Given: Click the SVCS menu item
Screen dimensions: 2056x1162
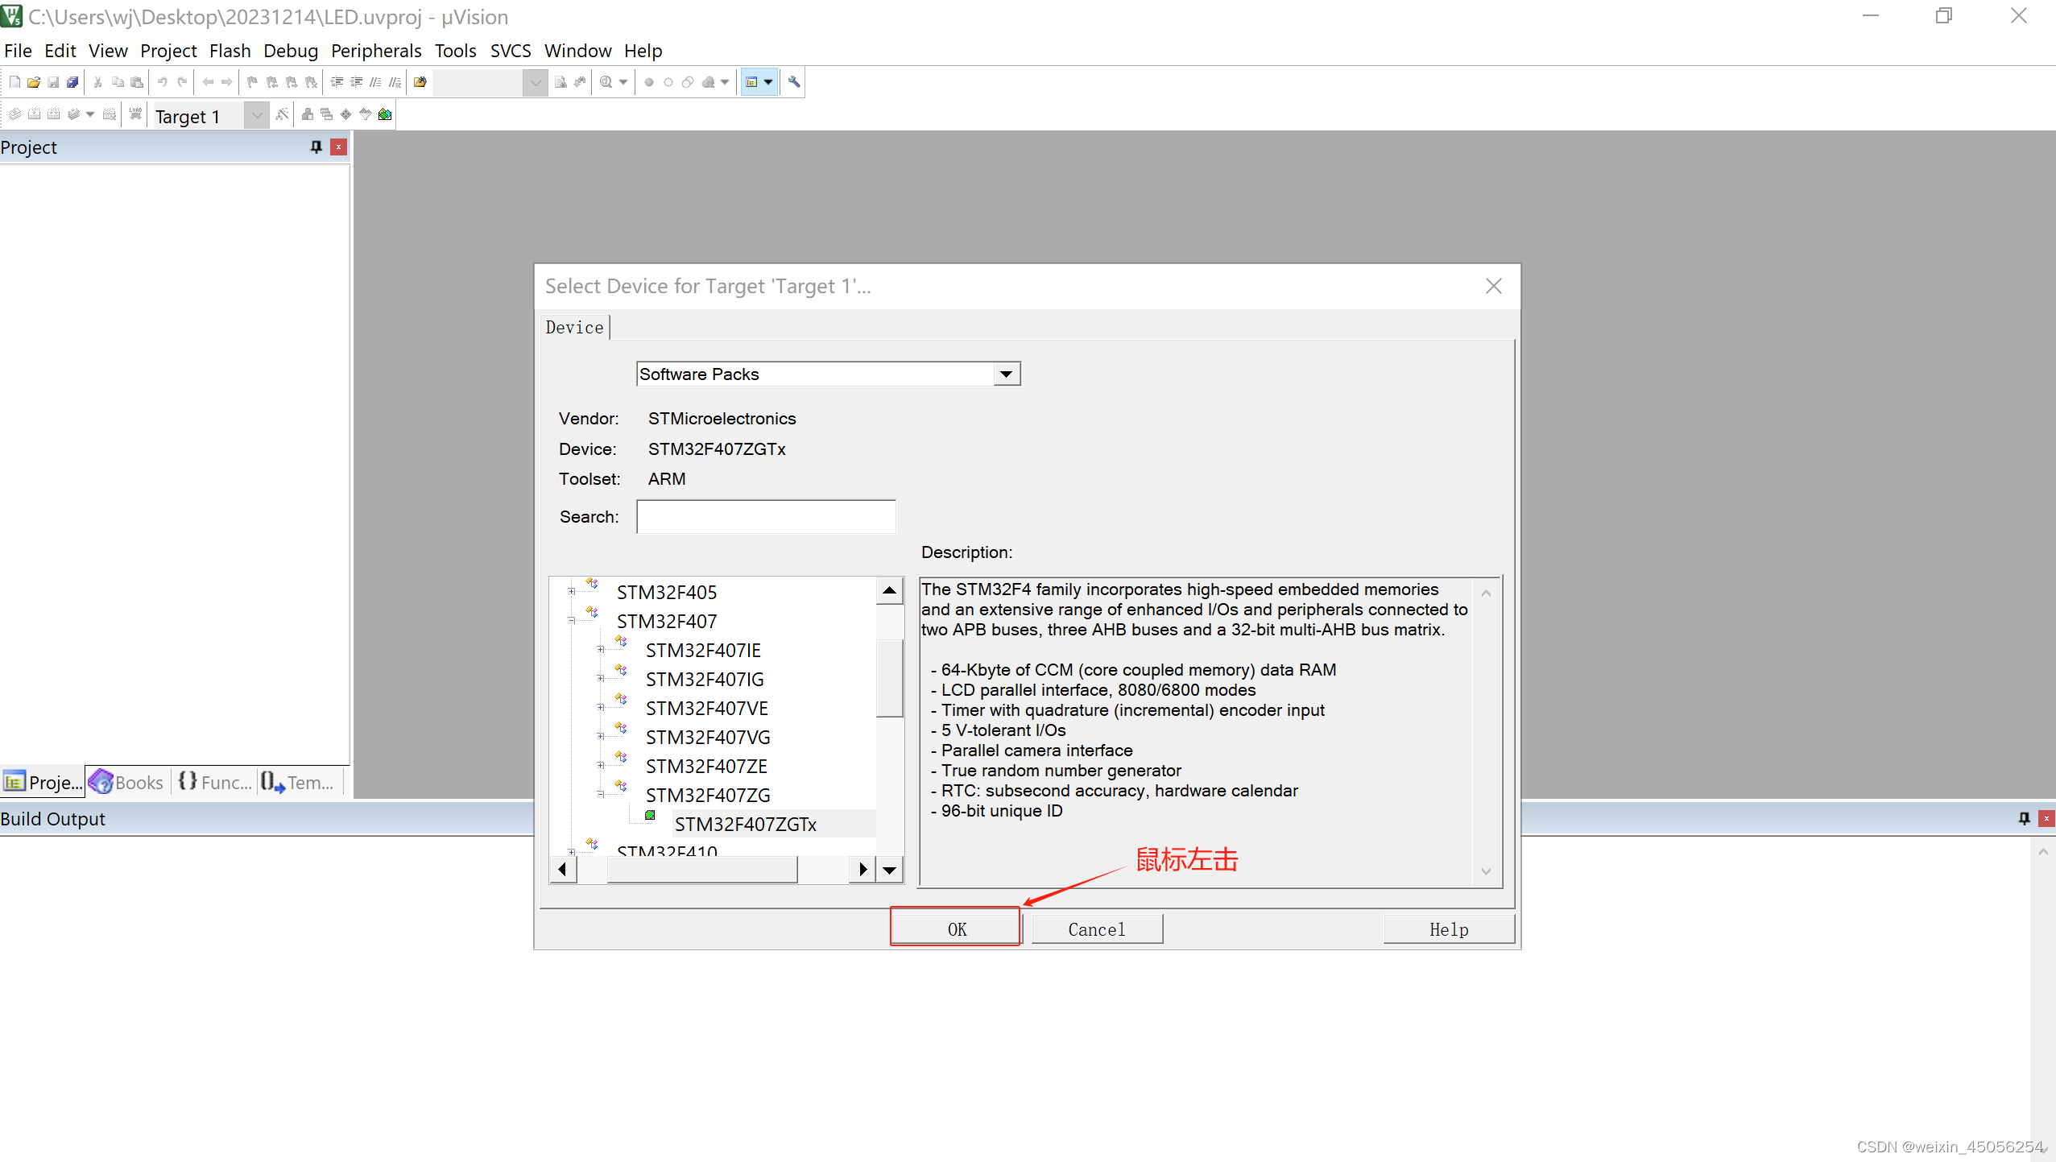Looking at the screenshot, I should [510, 49].
